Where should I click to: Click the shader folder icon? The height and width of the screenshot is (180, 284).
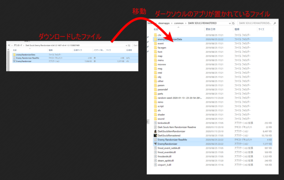pos(155,114)
